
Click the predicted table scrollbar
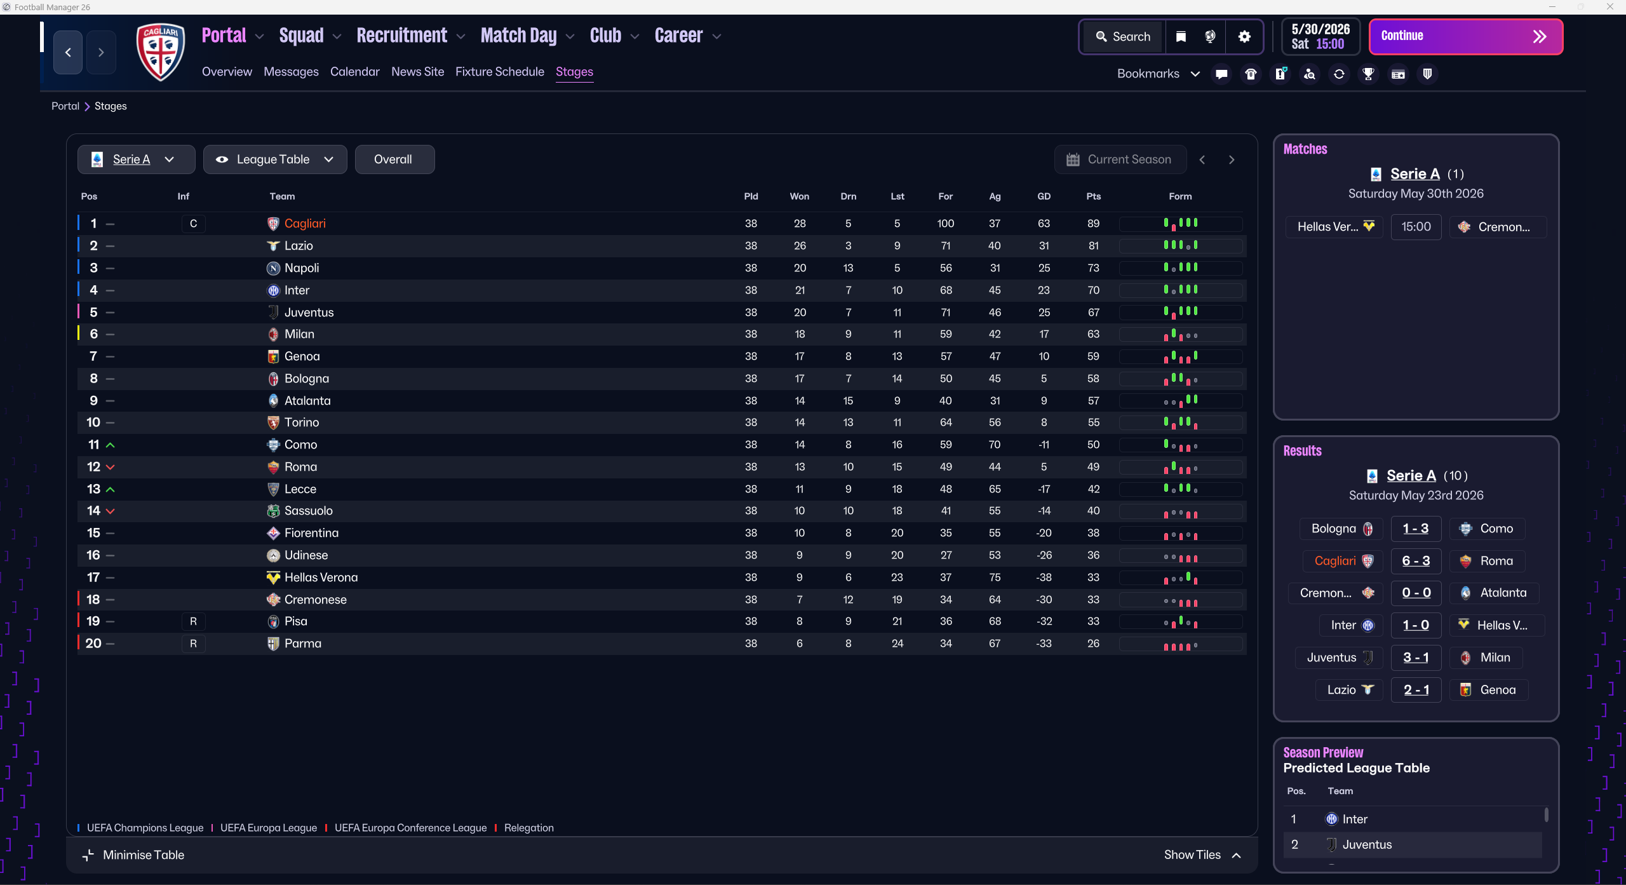tap(1546, 814)
